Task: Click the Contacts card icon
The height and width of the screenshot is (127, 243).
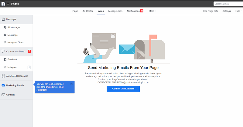Action: click(x=3, y=95)
